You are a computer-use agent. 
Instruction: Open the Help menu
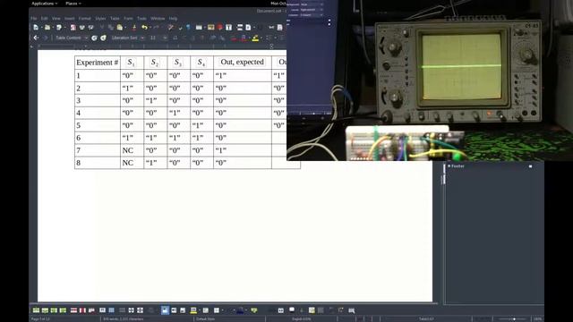tap(173, 18)
